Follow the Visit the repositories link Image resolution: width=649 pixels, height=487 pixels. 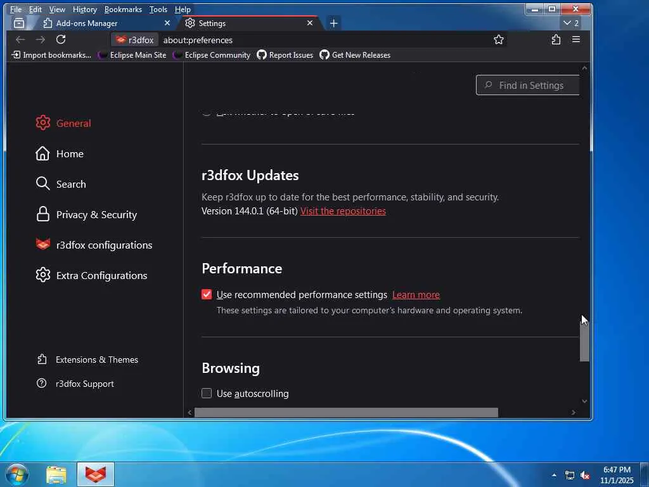343,211
